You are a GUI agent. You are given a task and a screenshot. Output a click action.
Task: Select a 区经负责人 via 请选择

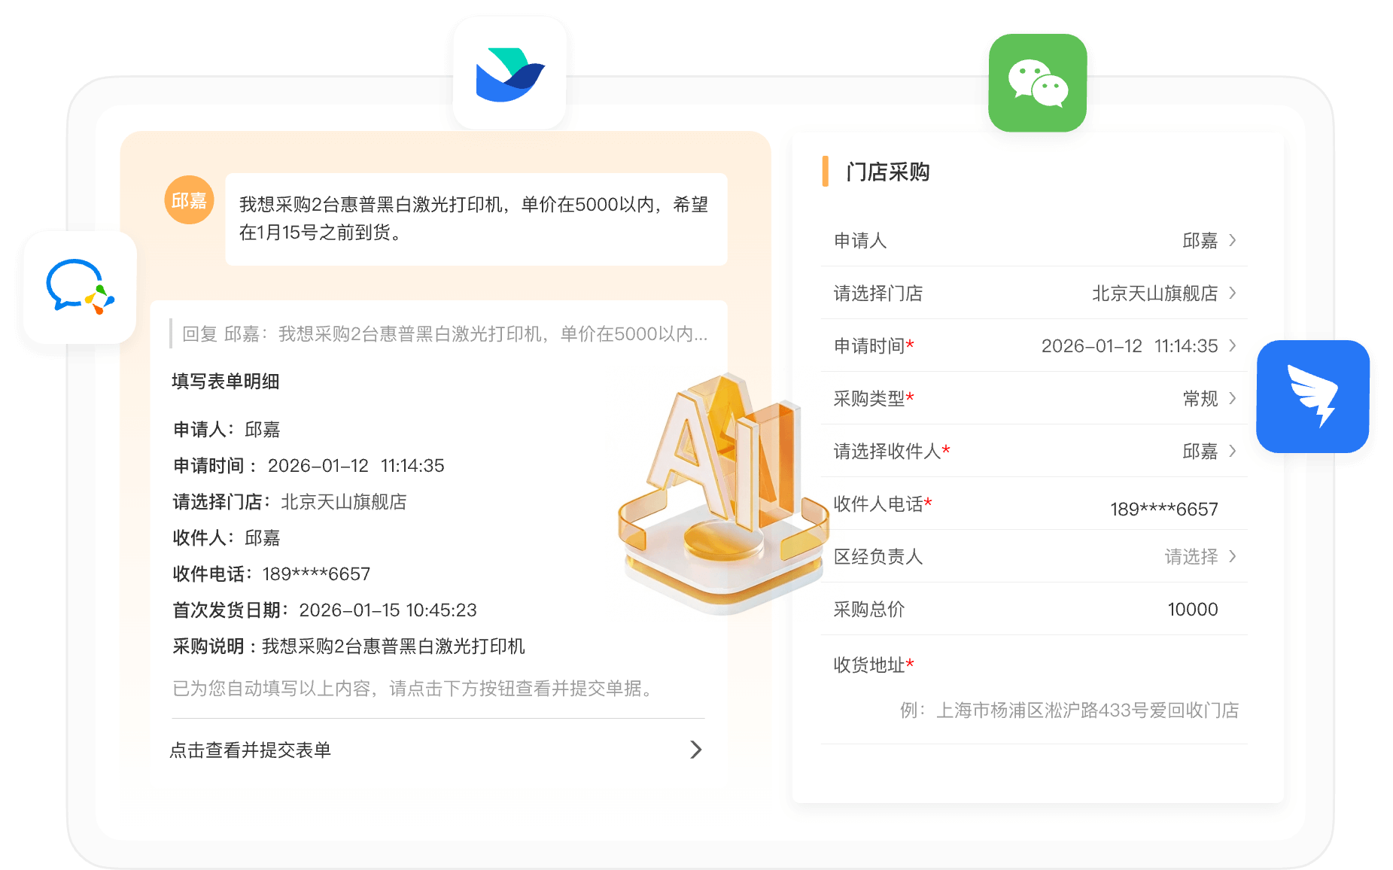click(x=1191, y=556)
